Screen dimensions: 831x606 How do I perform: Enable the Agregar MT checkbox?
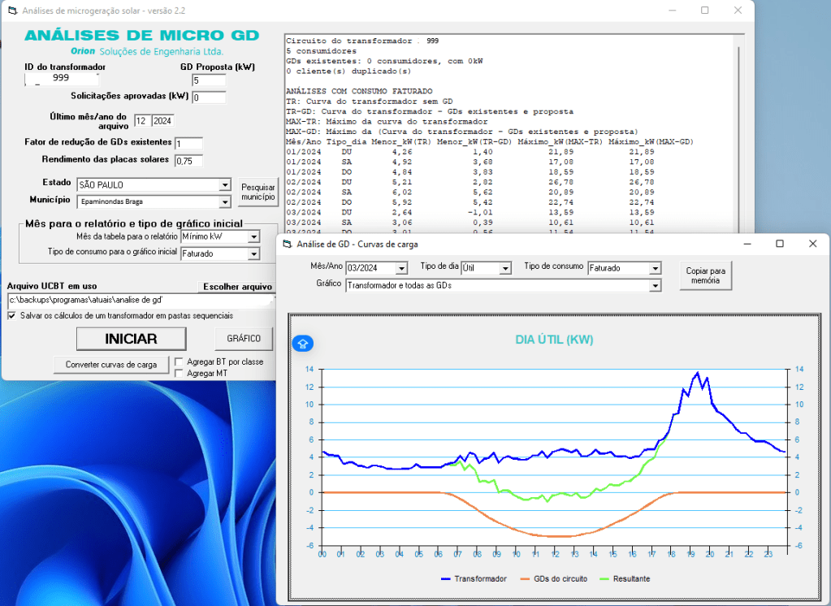click(180, 373)
